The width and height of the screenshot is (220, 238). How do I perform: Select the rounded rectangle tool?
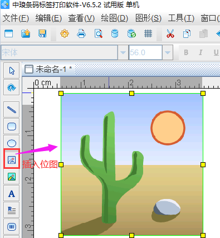coord(12,127)
